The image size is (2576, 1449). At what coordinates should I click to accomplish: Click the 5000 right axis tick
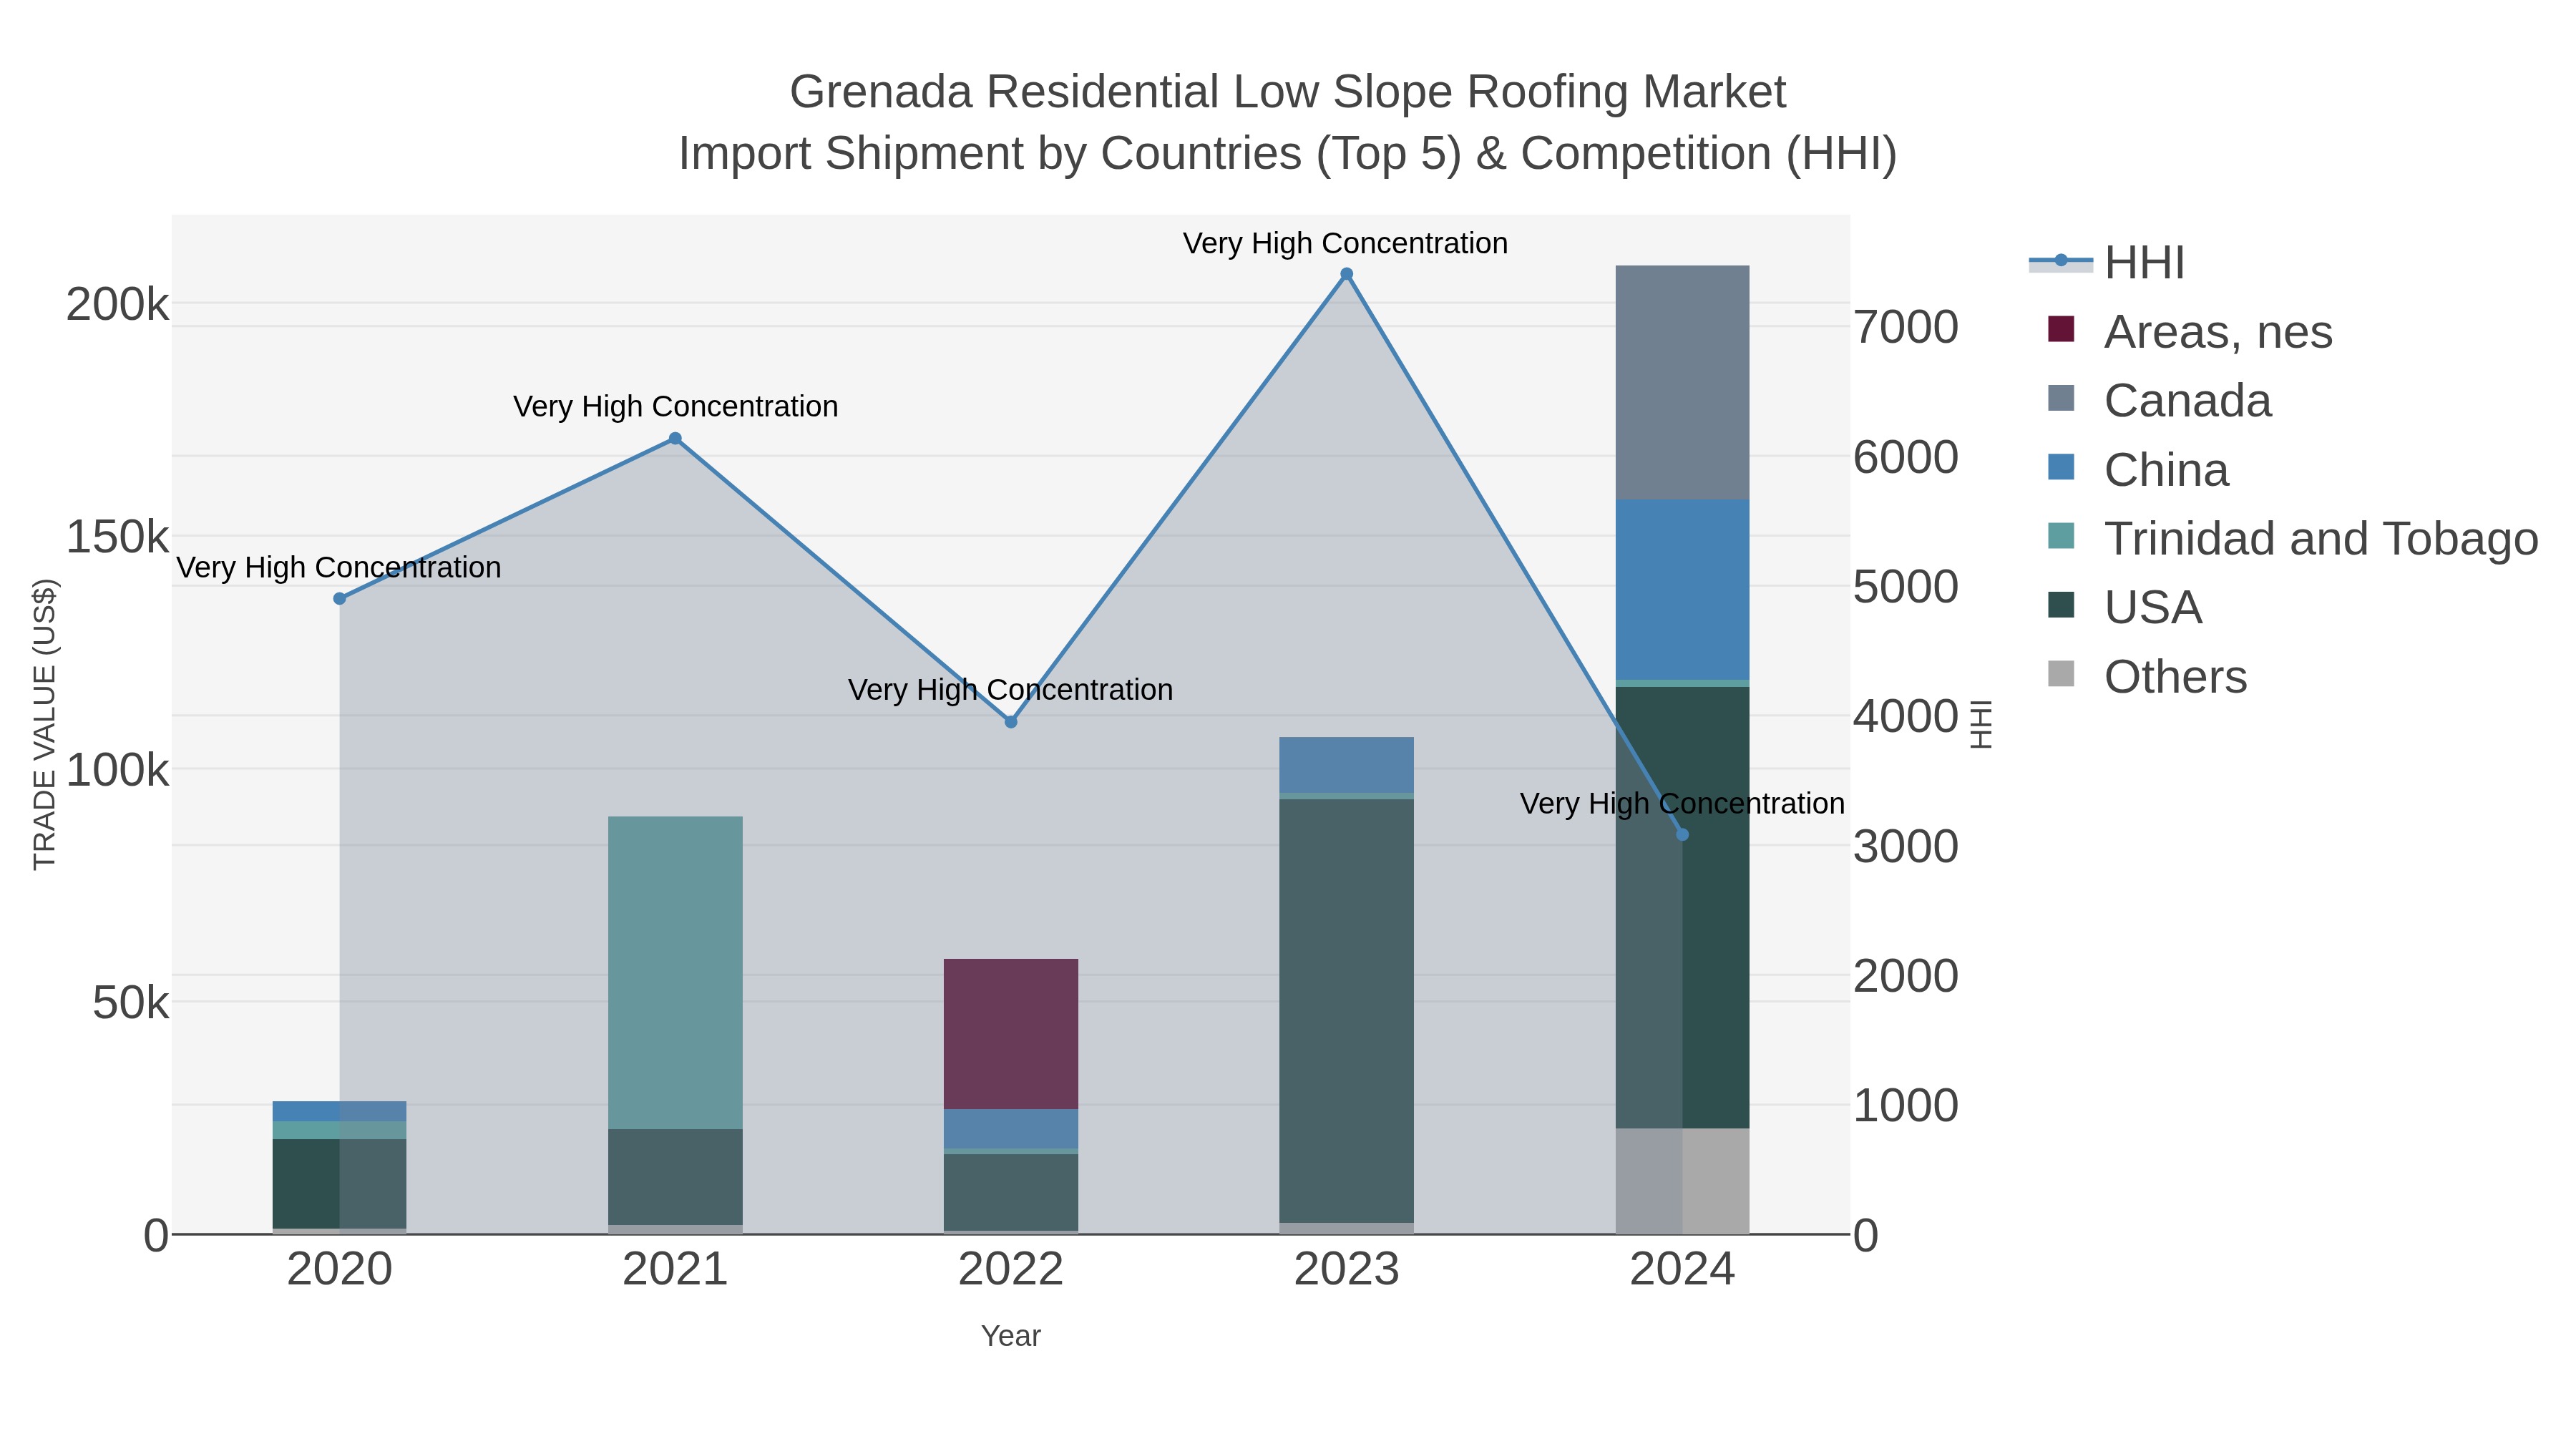pyautogui.click(x=1906, y=586)
